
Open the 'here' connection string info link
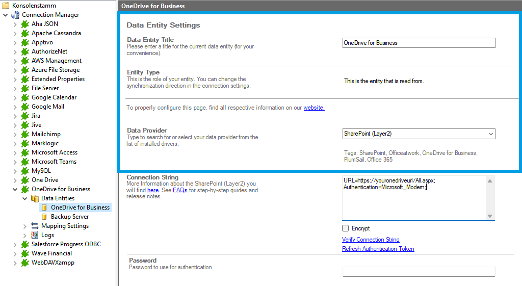point(153,190)
